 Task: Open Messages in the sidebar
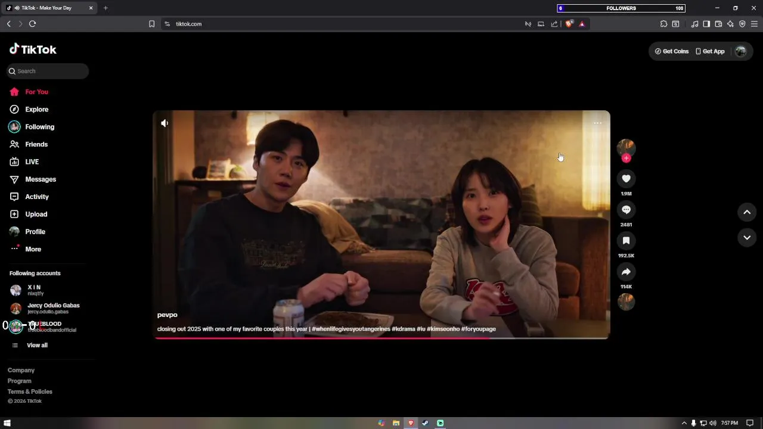(33, 179)
